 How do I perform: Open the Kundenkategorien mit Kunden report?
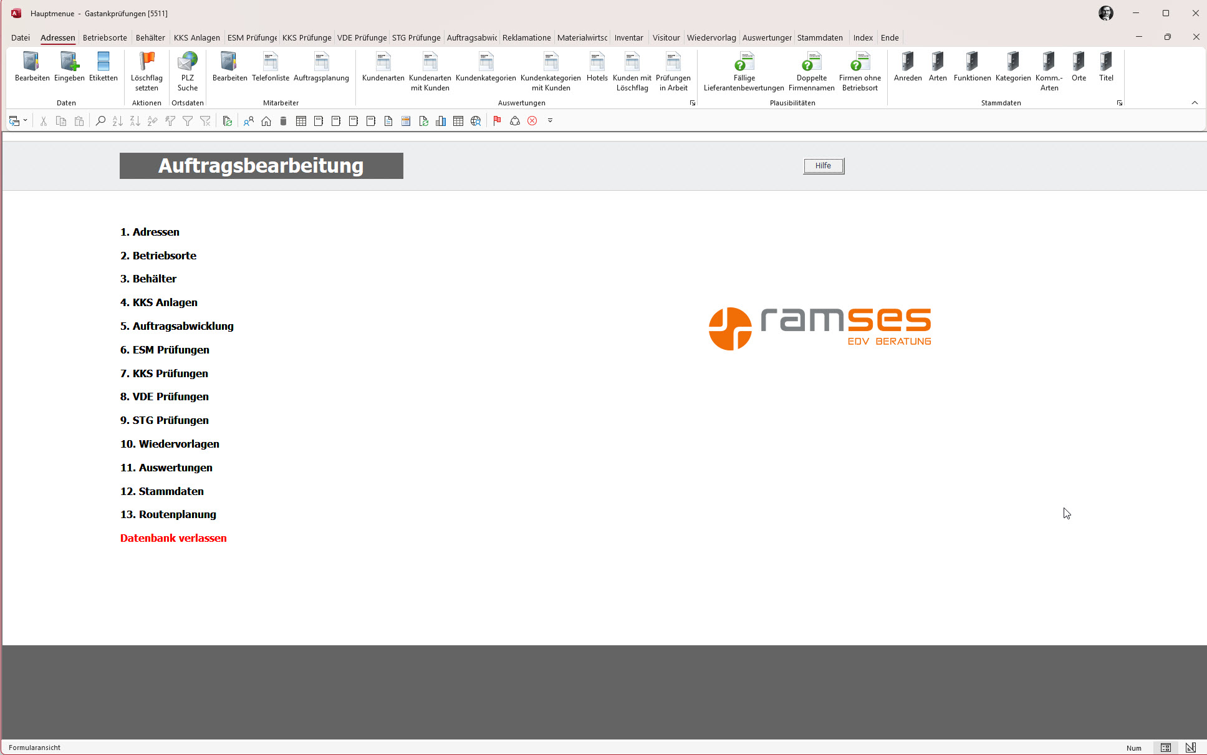pos(551,72)
